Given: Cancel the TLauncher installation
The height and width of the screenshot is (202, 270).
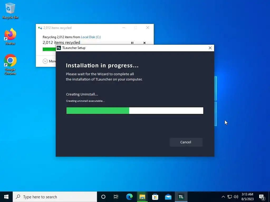Looking at the screenshot, I should 186,142.
